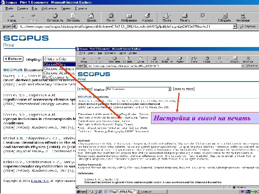
Task: Click Discuss (Обсудить) in main IE toolbar
Action: coord(224,18)
